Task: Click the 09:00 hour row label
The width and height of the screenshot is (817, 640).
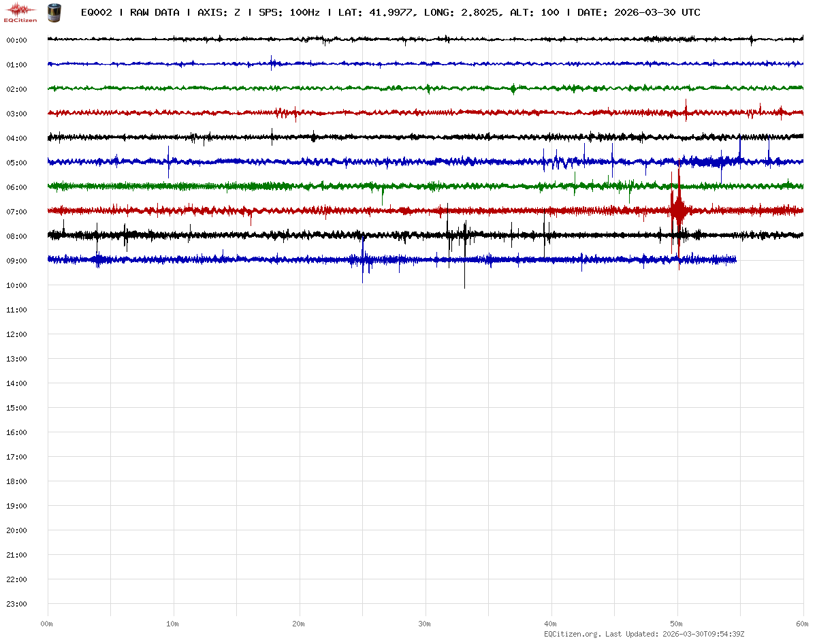Action: coord(16,261)
